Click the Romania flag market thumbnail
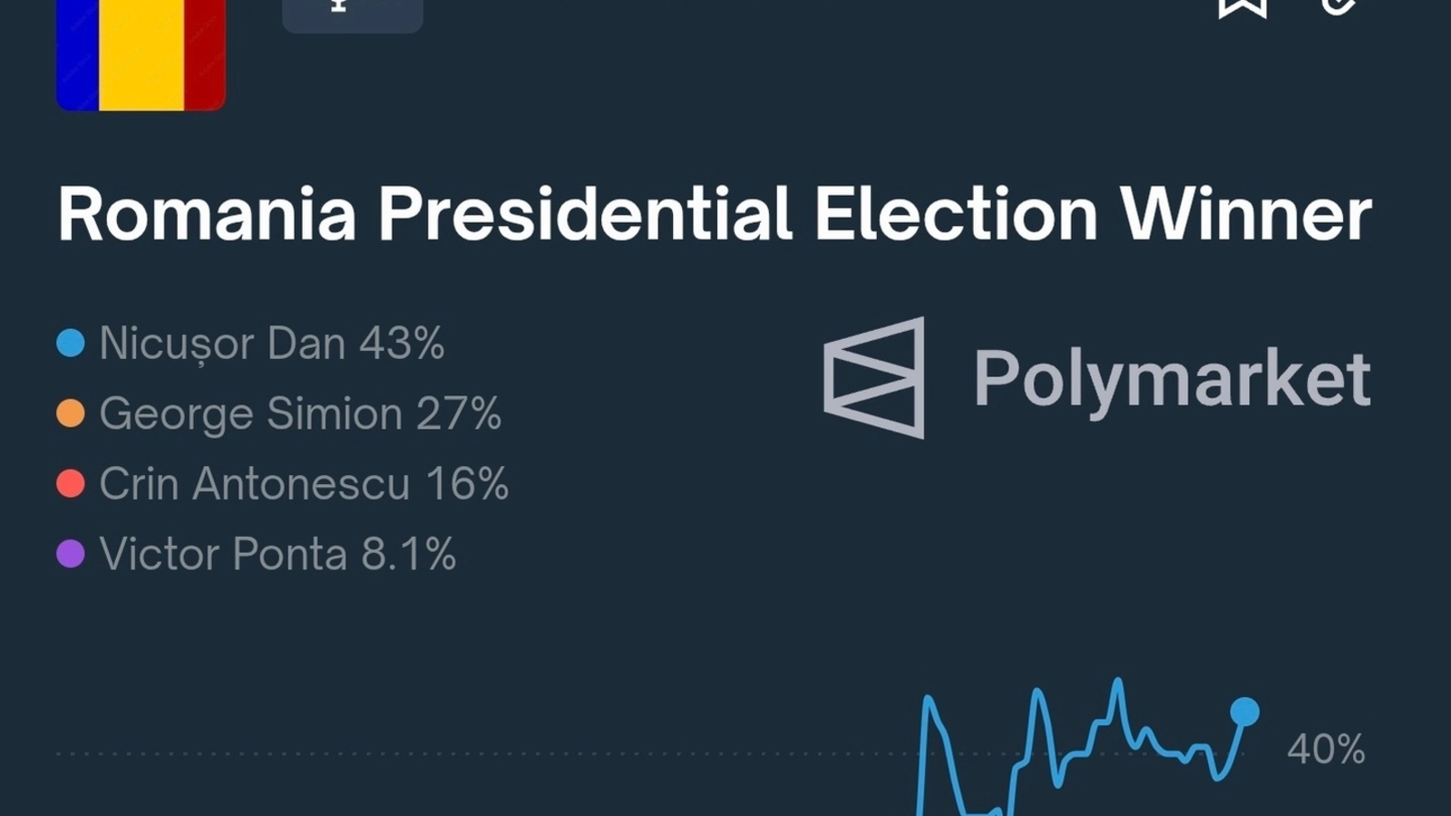1451x816 pixels. 141,54
